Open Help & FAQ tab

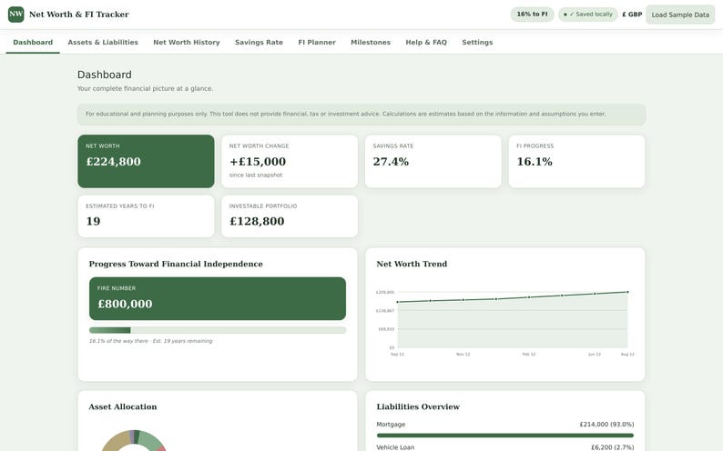[x=426, y=43]
